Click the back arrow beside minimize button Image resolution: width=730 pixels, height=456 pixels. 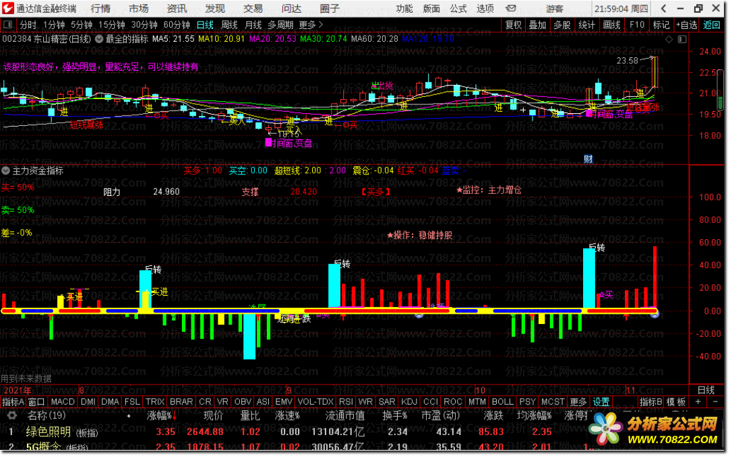point(665,8)
